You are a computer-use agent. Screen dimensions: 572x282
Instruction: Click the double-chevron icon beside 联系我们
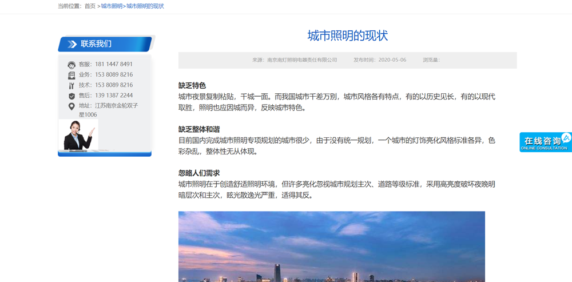click(x=72, y=44)
